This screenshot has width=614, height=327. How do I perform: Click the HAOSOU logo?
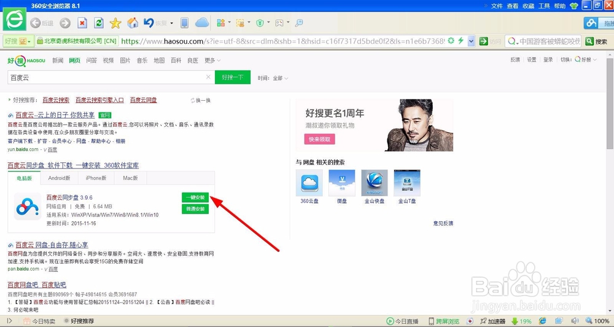[x=26, y=60]
